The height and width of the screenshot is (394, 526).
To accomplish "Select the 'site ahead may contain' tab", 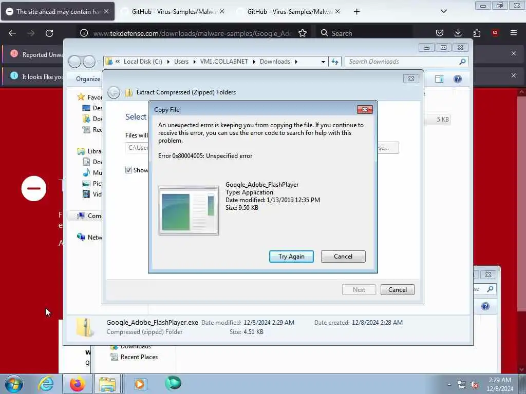I will pos(58,12).
